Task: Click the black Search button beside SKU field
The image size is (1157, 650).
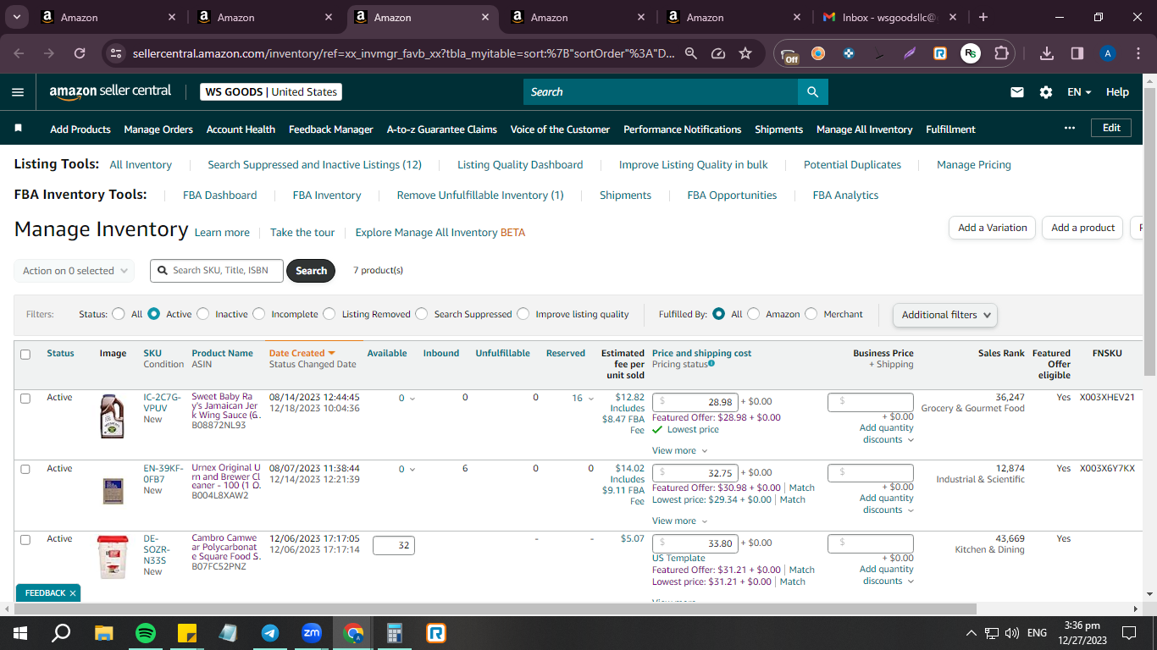Action: (311, 271)
